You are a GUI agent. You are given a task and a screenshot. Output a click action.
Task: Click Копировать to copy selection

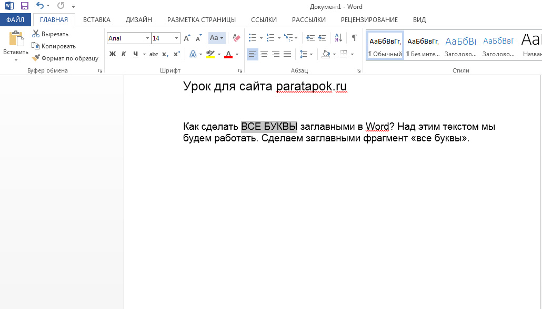pyautogui.click(x=54, y=46)
